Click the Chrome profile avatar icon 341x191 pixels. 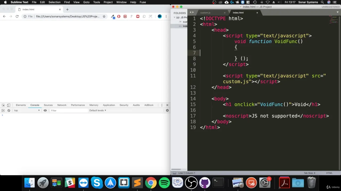(x=160, y=16)
